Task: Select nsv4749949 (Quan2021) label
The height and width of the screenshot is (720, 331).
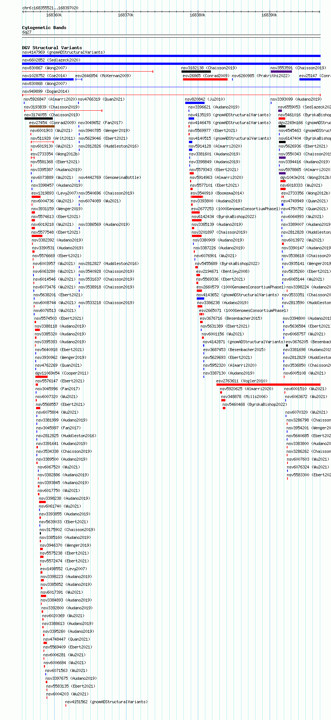Action: click(305, 201)
